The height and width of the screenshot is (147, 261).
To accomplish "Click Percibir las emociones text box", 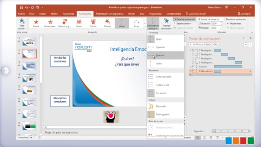I will click(x=60, y=61).
